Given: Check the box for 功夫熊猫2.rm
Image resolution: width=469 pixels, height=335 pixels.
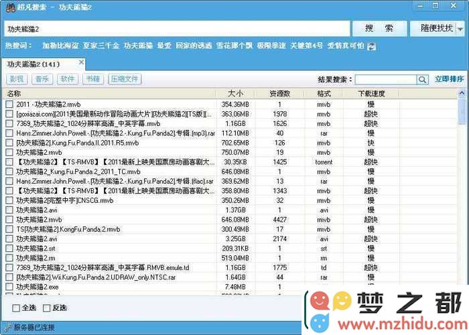Looking at the screenshot, I should click(x=9, y=258).
